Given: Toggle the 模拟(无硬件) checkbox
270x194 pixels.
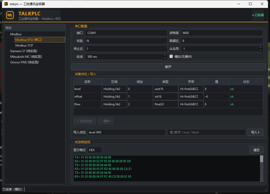Looking at the screenshot, I should [171, 56].
